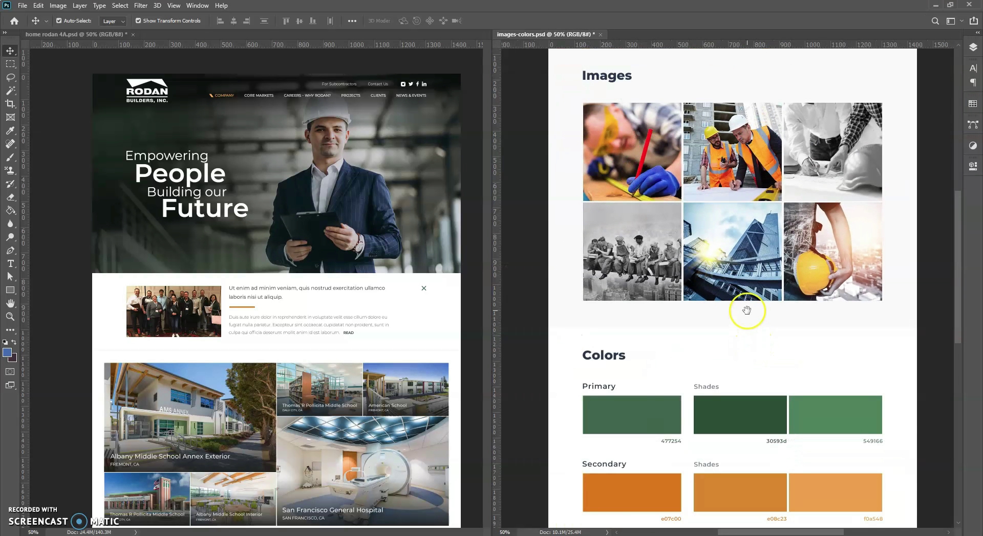Viewport: 983px width, 536px height.
Task: Select the Eraser tool
Action: (x=10, y=197)
